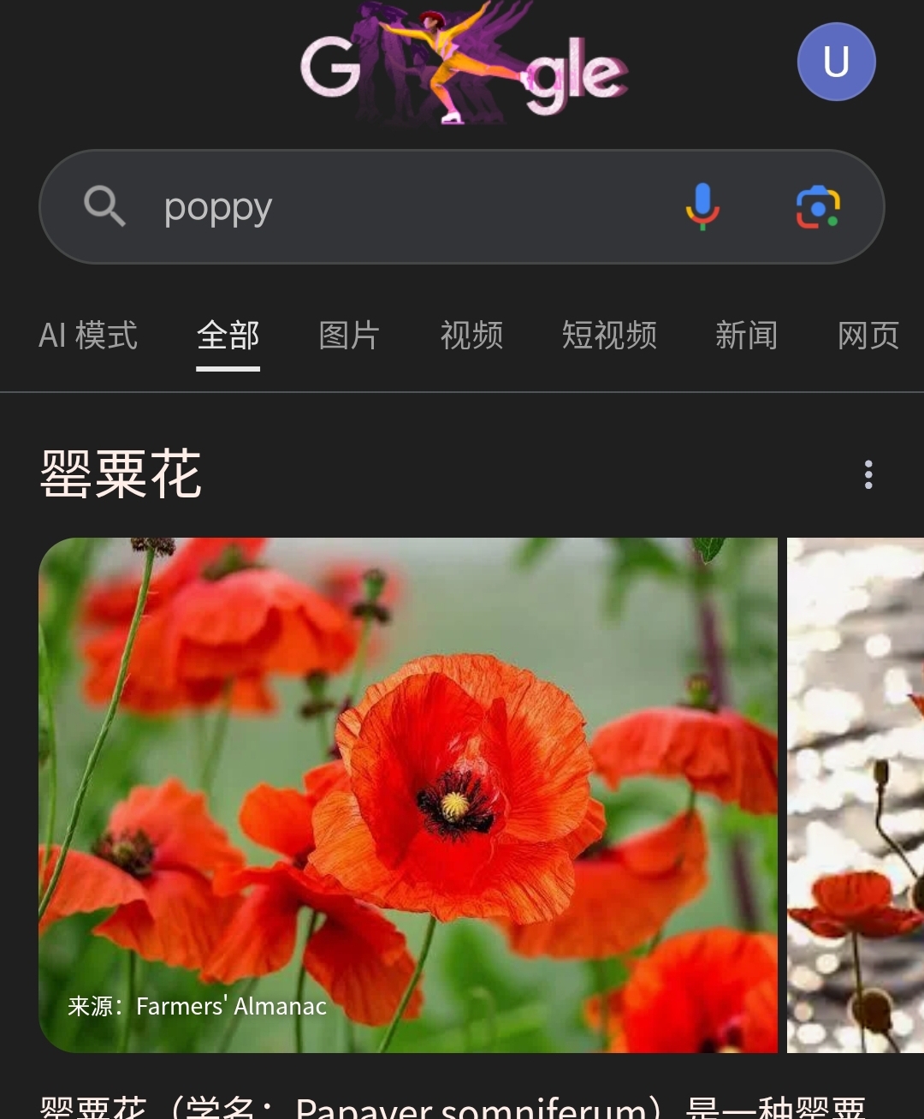Click the magnifying glass search icon
The width and height of the screenshot is (924, 1119).
(104, 206)
